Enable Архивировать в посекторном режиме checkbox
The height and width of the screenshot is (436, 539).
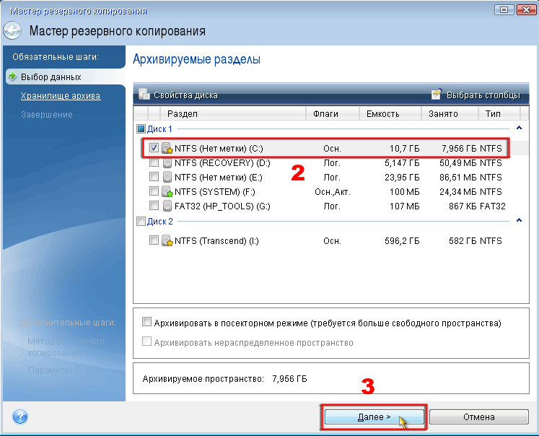point(146,322)
